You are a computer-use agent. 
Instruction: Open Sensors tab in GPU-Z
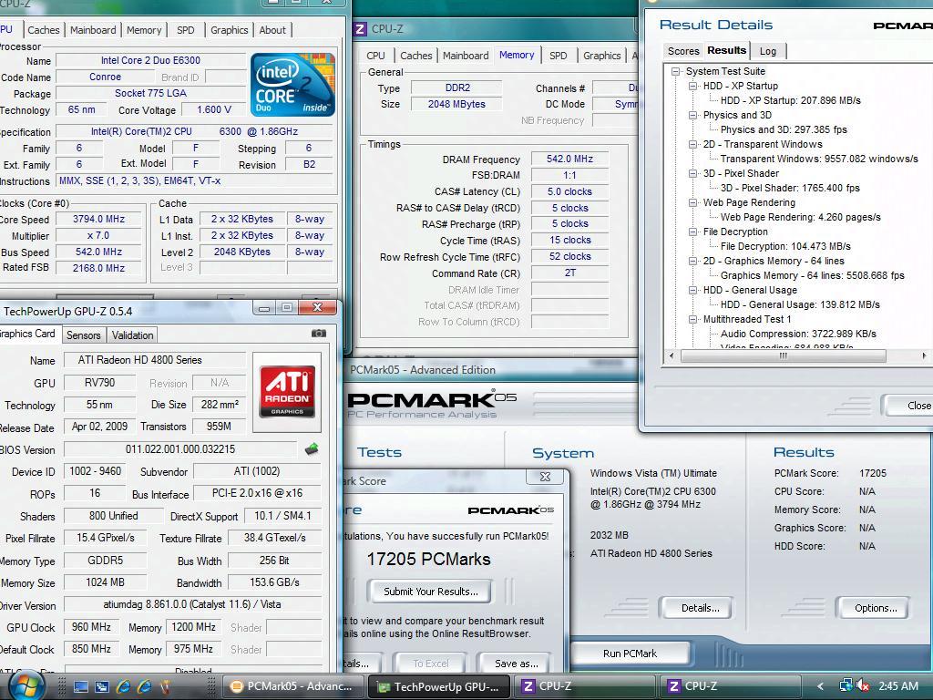click(83, 335)
